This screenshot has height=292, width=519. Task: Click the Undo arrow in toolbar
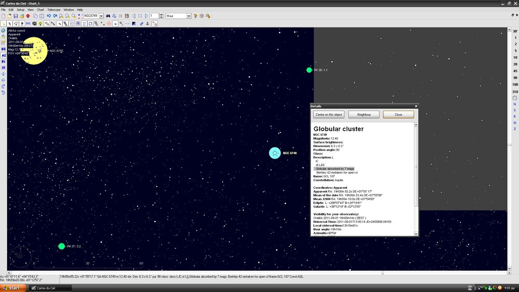48,16
